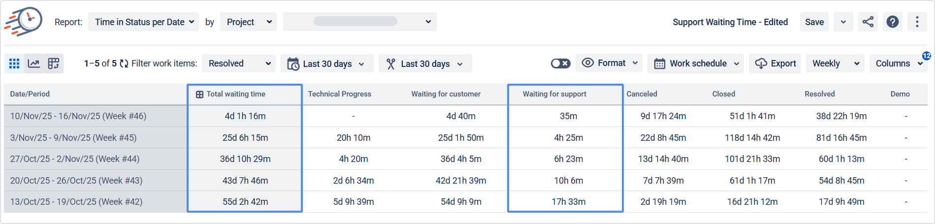Switch to grid table view
This screenshot has width=935, height=224.
click(x=14, y=64)
